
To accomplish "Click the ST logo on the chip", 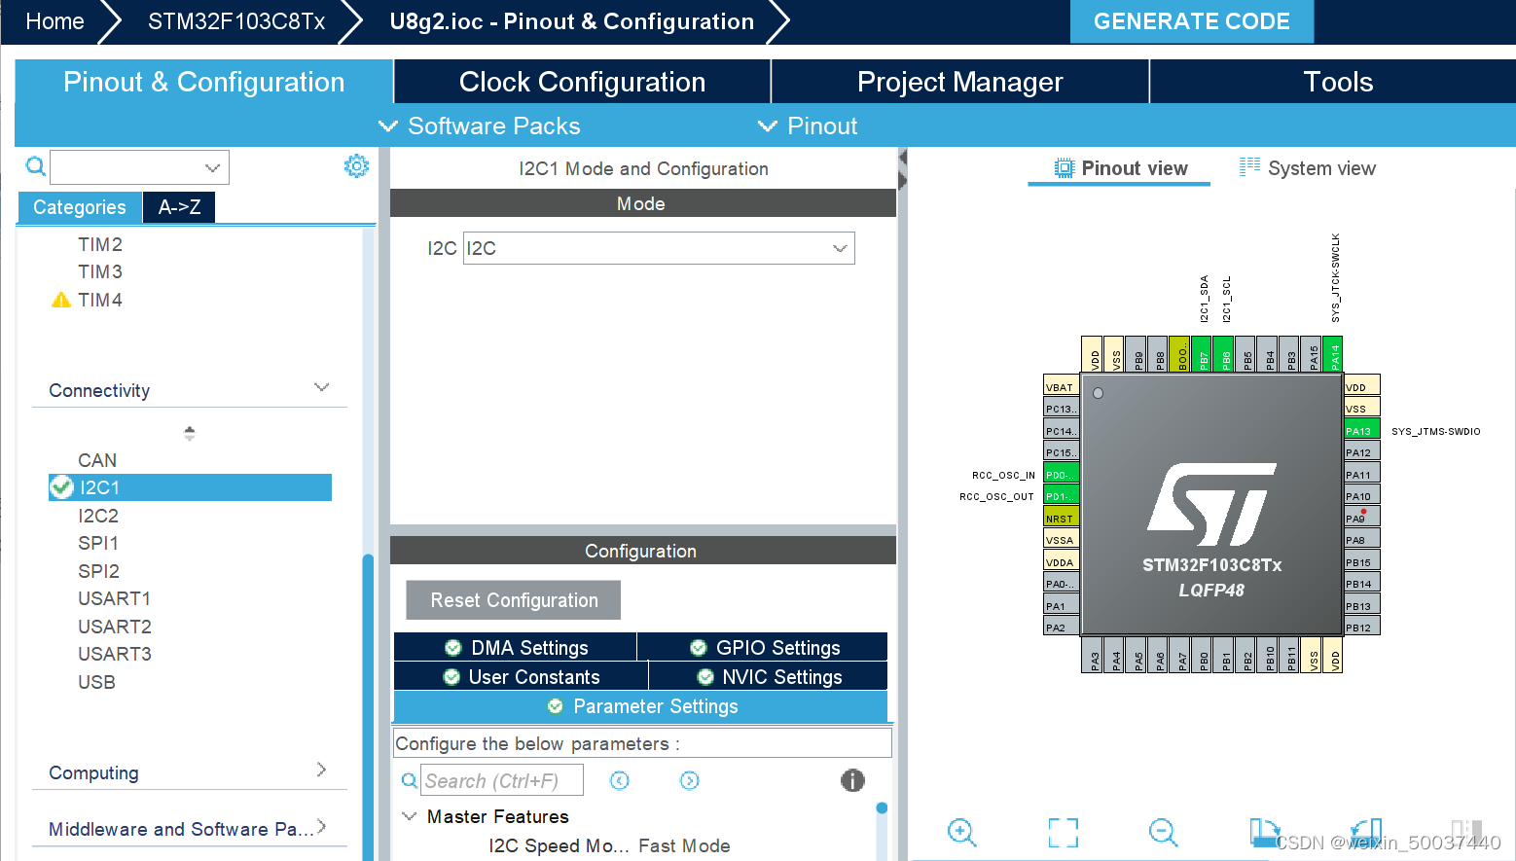I will click(1211, 504).
